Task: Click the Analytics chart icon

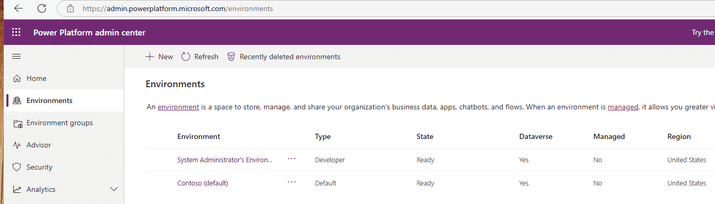Action: pyautogui.click(x=17, y=189)
